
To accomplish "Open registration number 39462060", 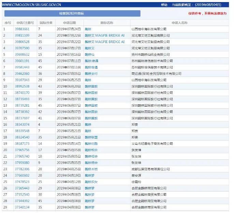I will (x=22, y=74).
